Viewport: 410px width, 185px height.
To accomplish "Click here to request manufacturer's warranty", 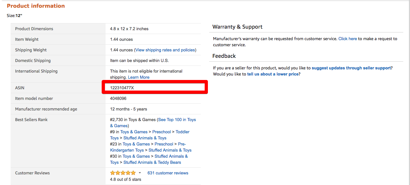I will point(348,39).
